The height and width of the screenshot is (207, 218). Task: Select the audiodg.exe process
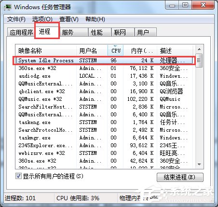pyautogui.click(x=104, y=76)
